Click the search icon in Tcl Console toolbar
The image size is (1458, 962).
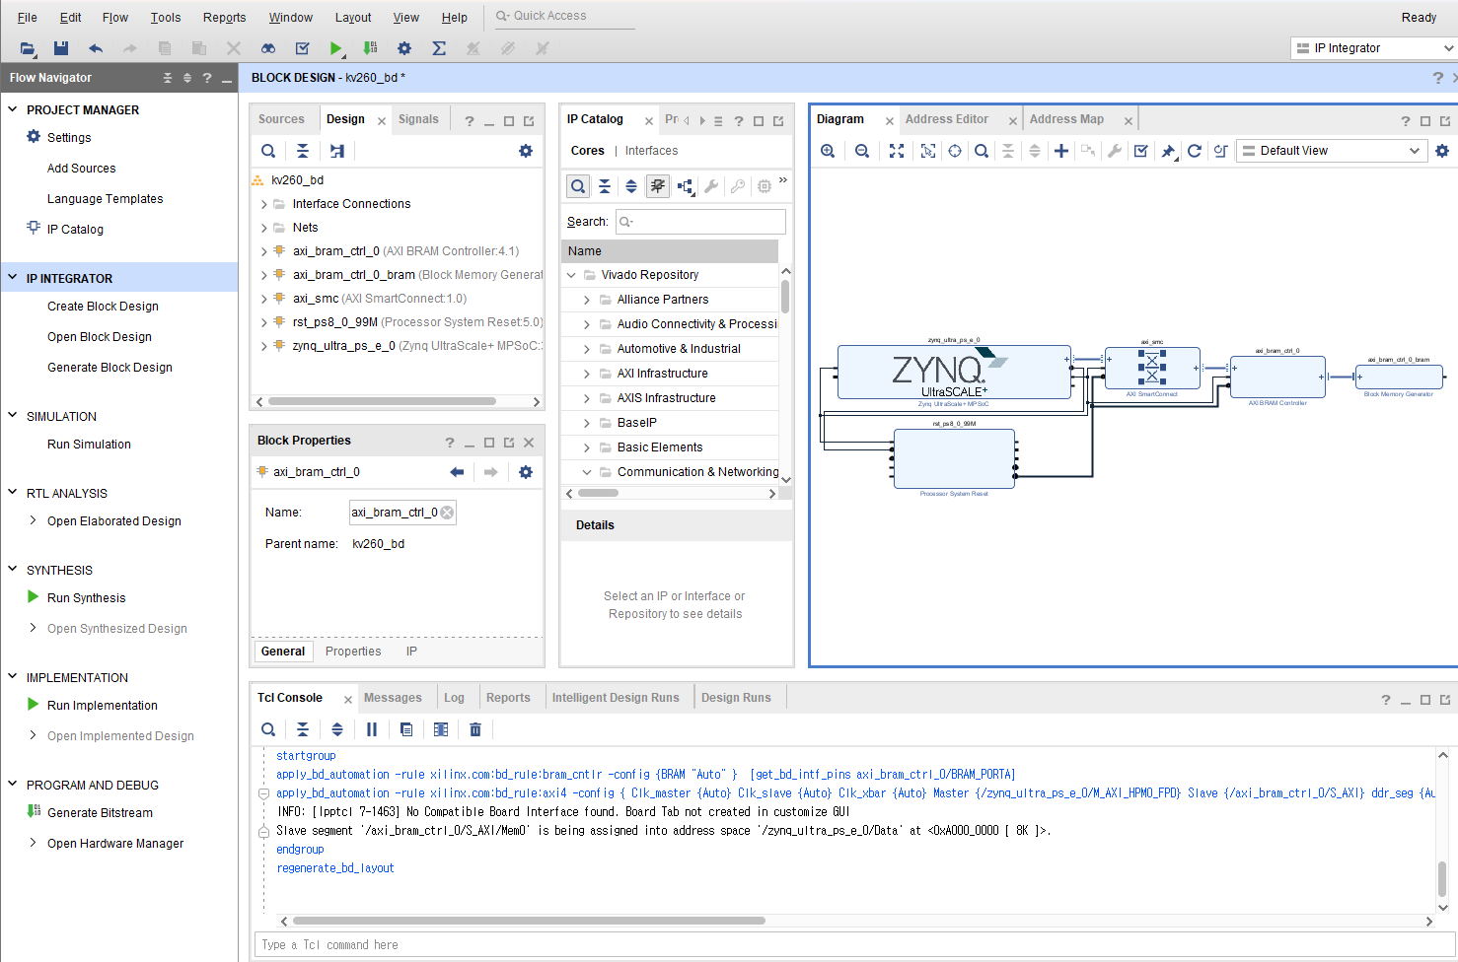268,729
